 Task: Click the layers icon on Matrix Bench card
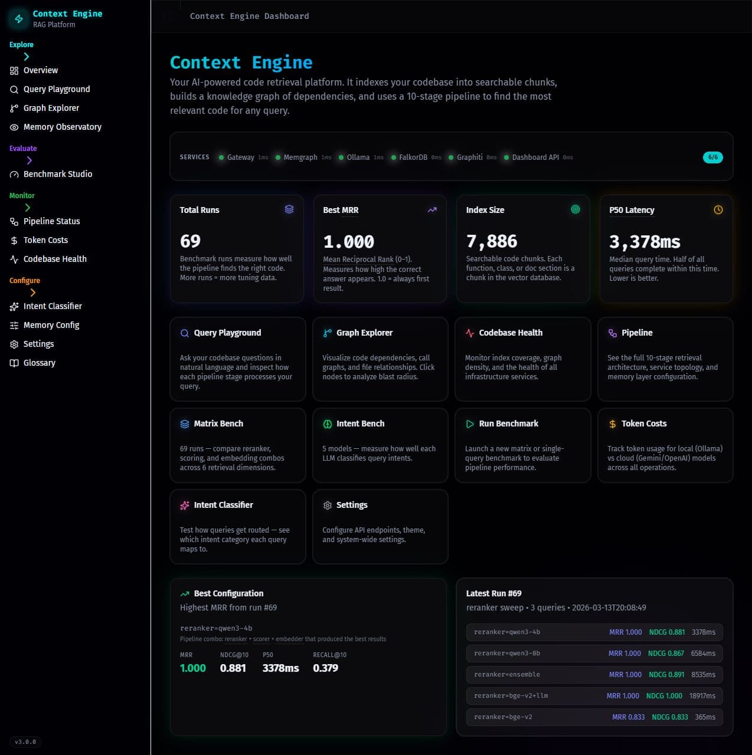(185, 424)
